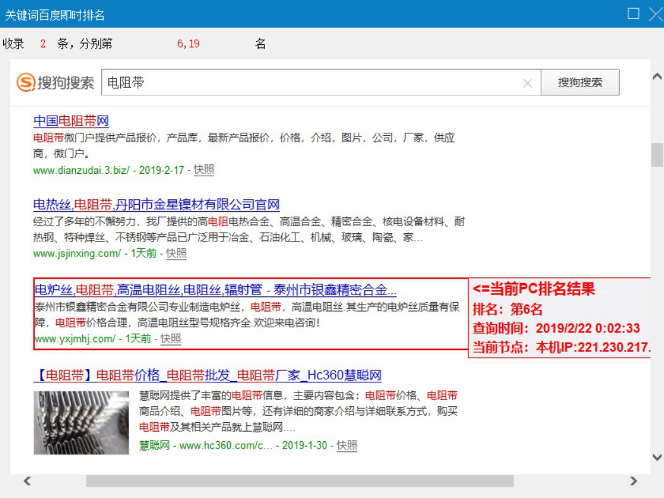Click the www.dianzudai.3.biz URL text

(x=82, y=171)
